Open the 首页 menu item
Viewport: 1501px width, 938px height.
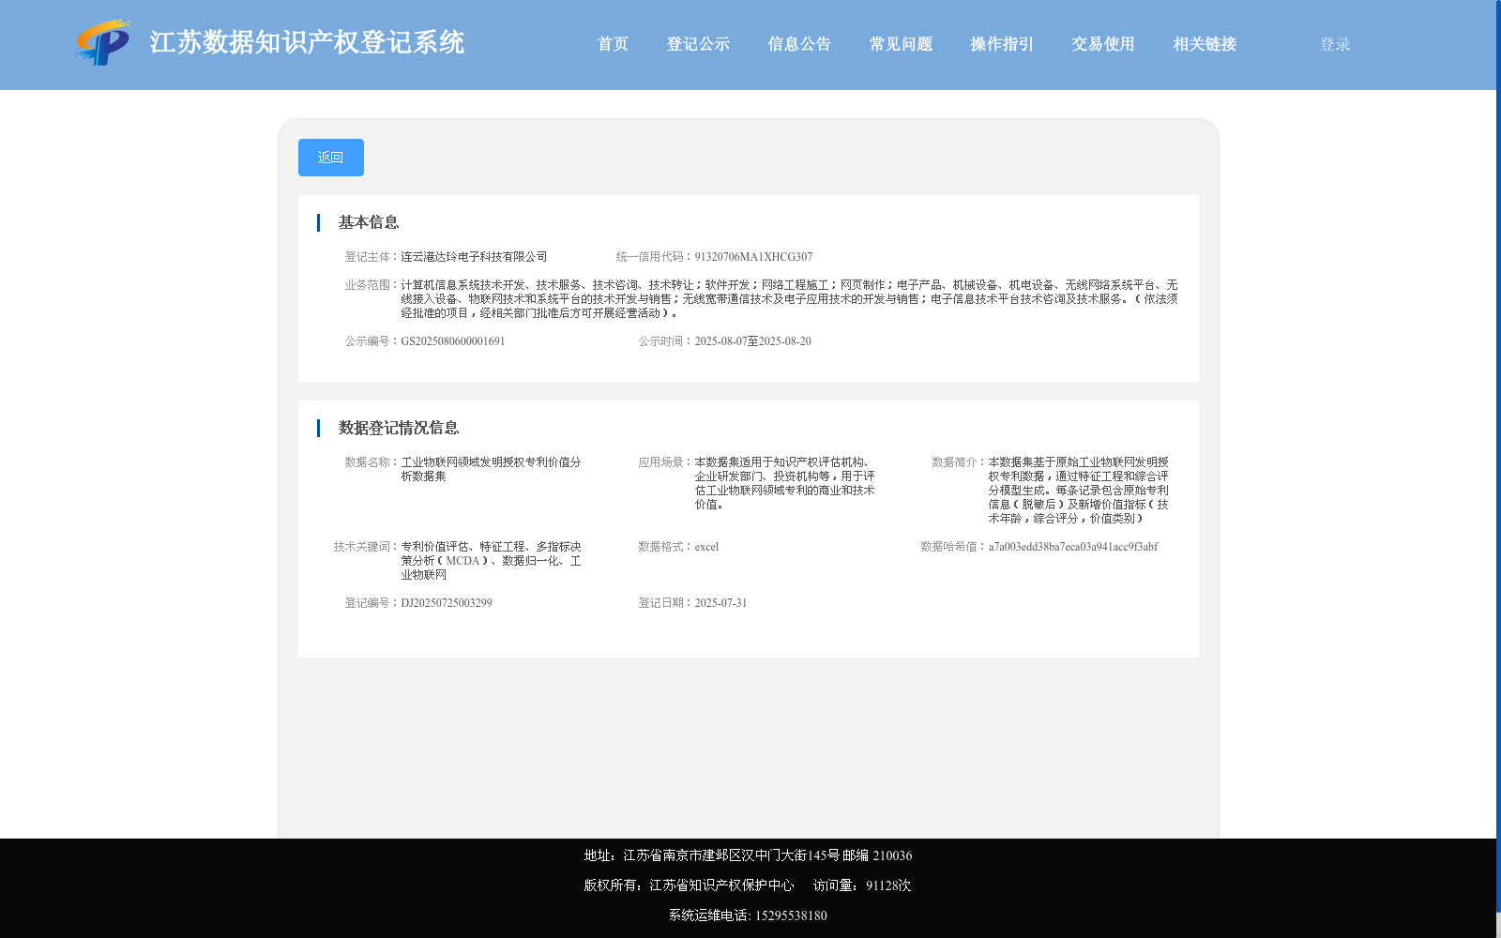click(x=613, y=44)
